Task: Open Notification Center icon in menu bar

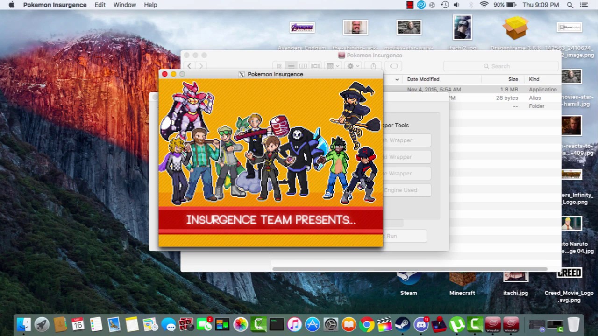Action: pos(584,5)
